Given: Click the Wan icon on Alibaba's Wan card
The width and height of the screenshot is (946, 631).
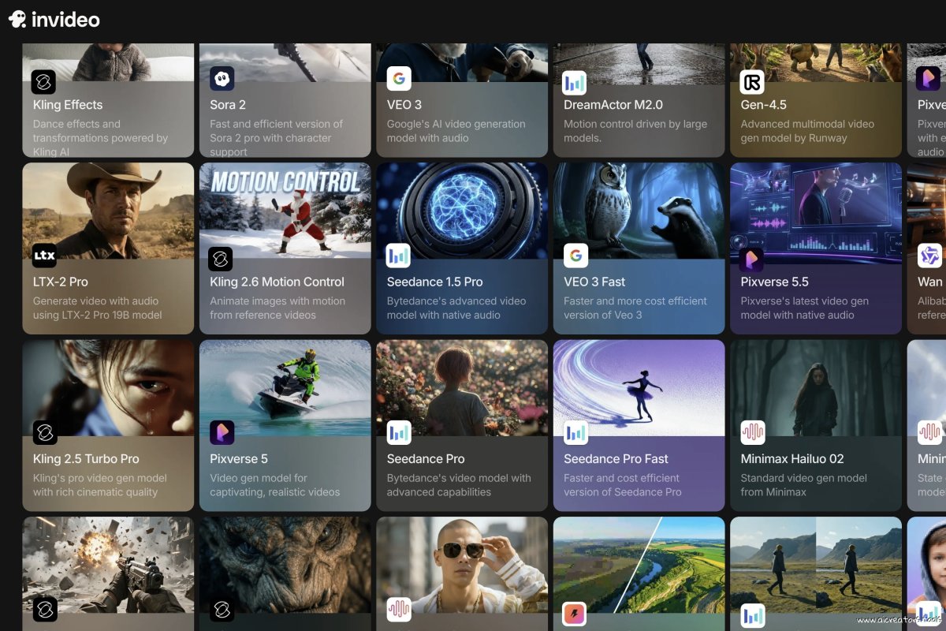Looking at the screenshot, I should 930,256.
